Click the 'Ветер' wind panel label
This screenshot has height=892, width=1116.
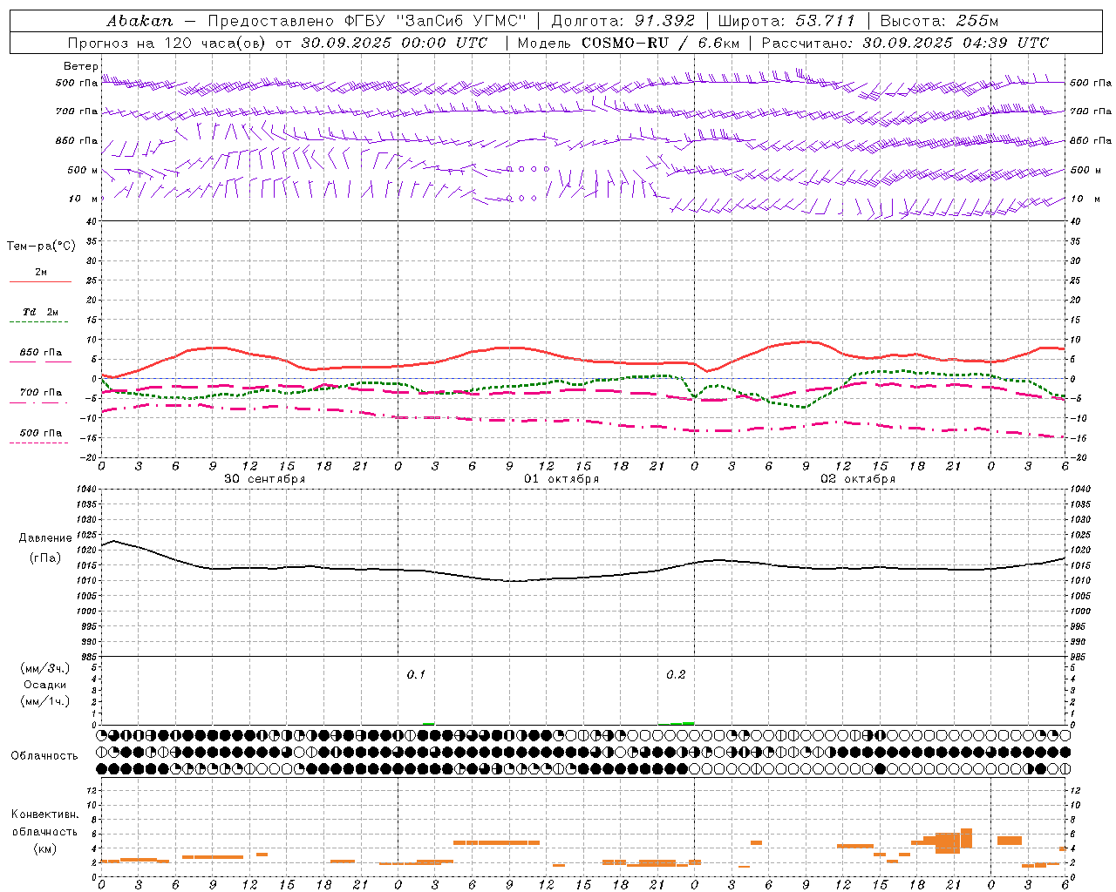pos(81,66)
